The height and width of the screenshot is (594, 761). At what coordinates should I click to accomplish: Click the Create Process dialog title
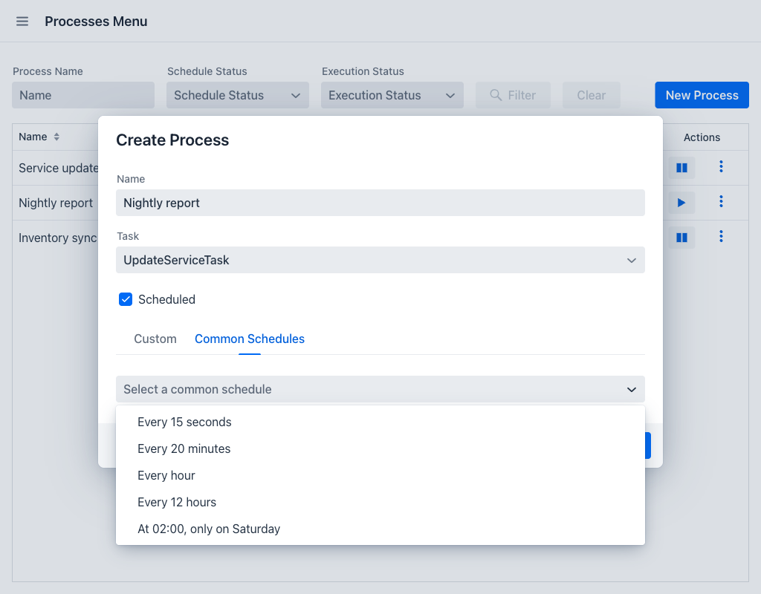[172, 140]
